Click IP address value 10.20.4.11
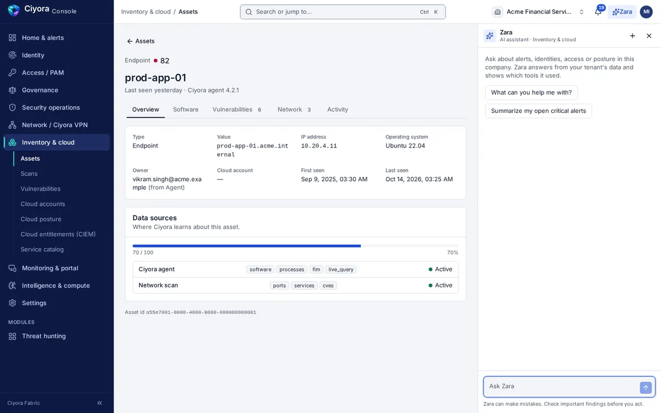661x413 pixels. tap(319, 146)
